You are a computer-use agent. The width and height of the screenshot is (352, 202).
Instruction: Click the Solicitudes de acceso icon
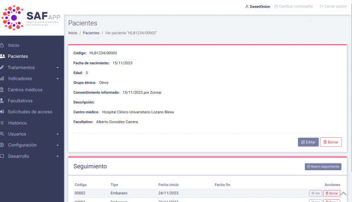coord(2,112)
